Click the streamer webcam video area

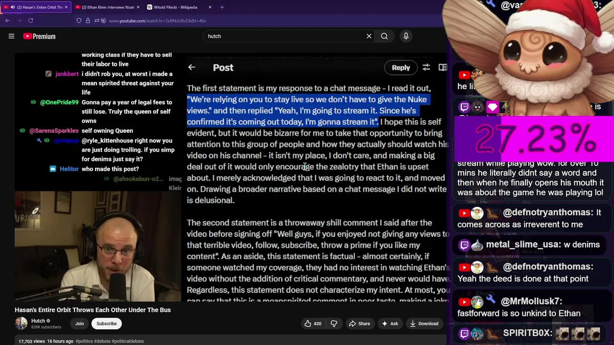click(97, 247)
